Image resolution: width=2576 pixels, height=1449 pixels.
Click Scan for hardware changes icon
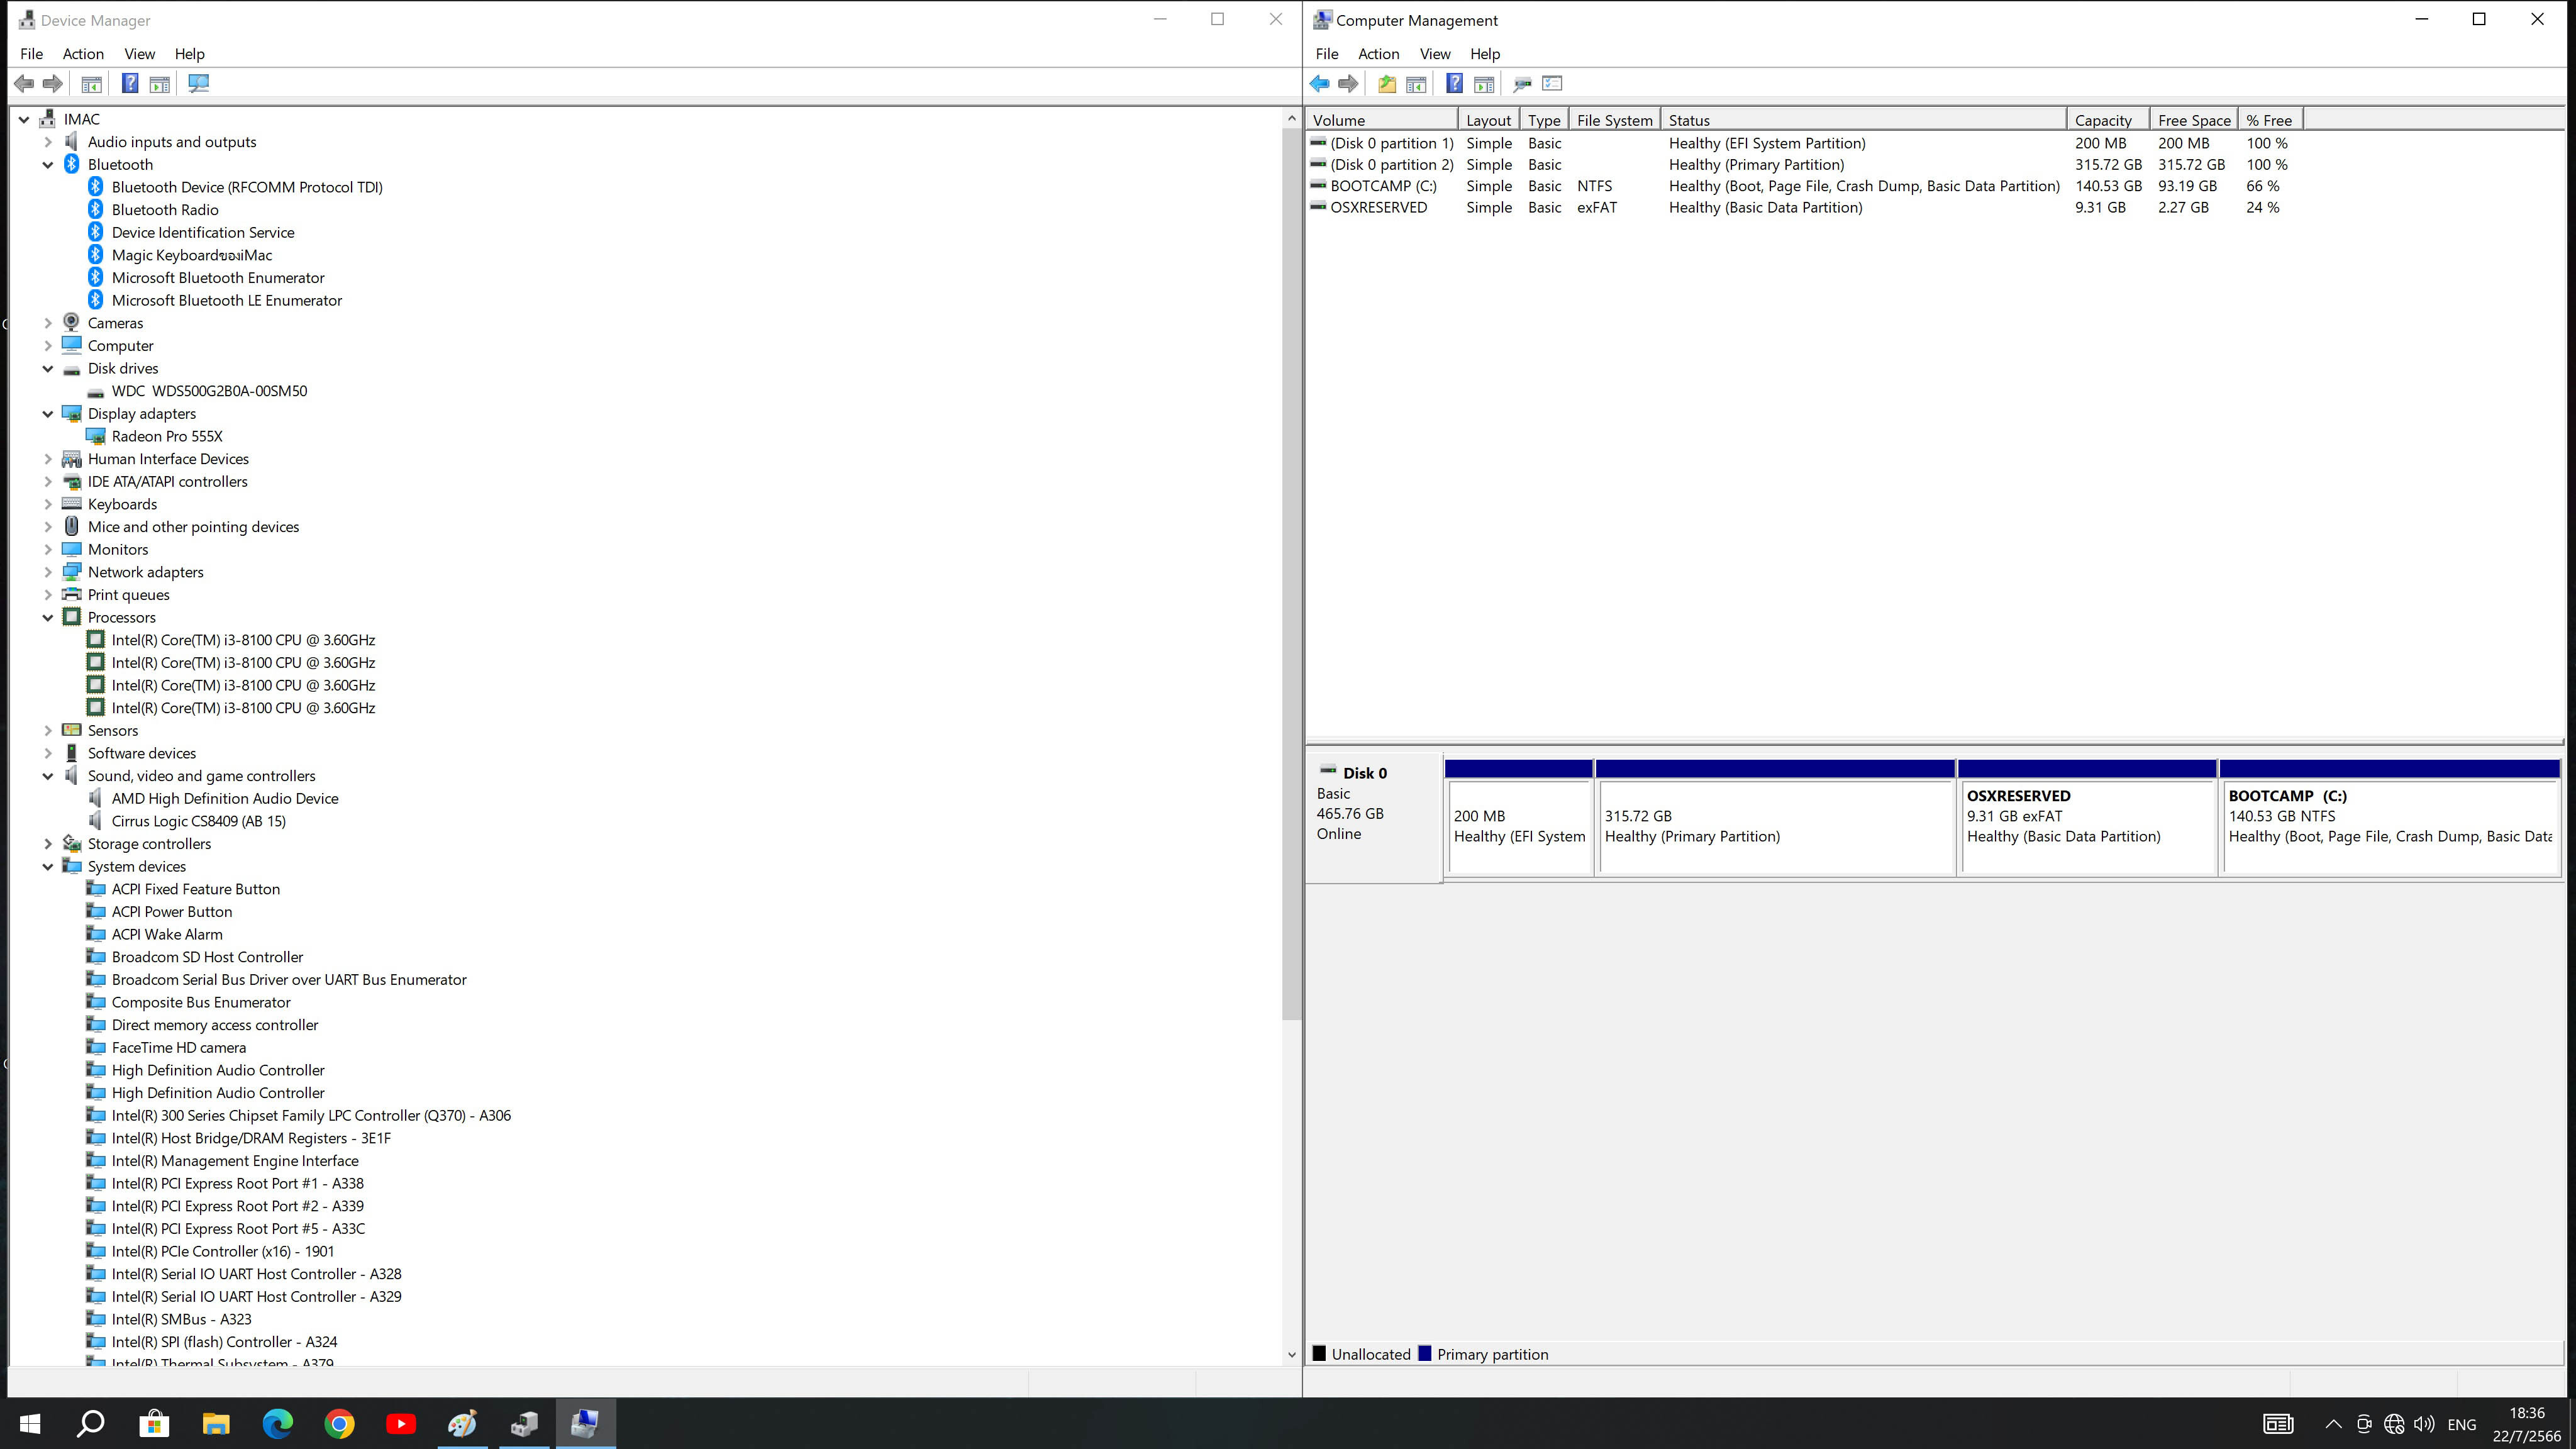pyautogui.click(x=199, y=84)
